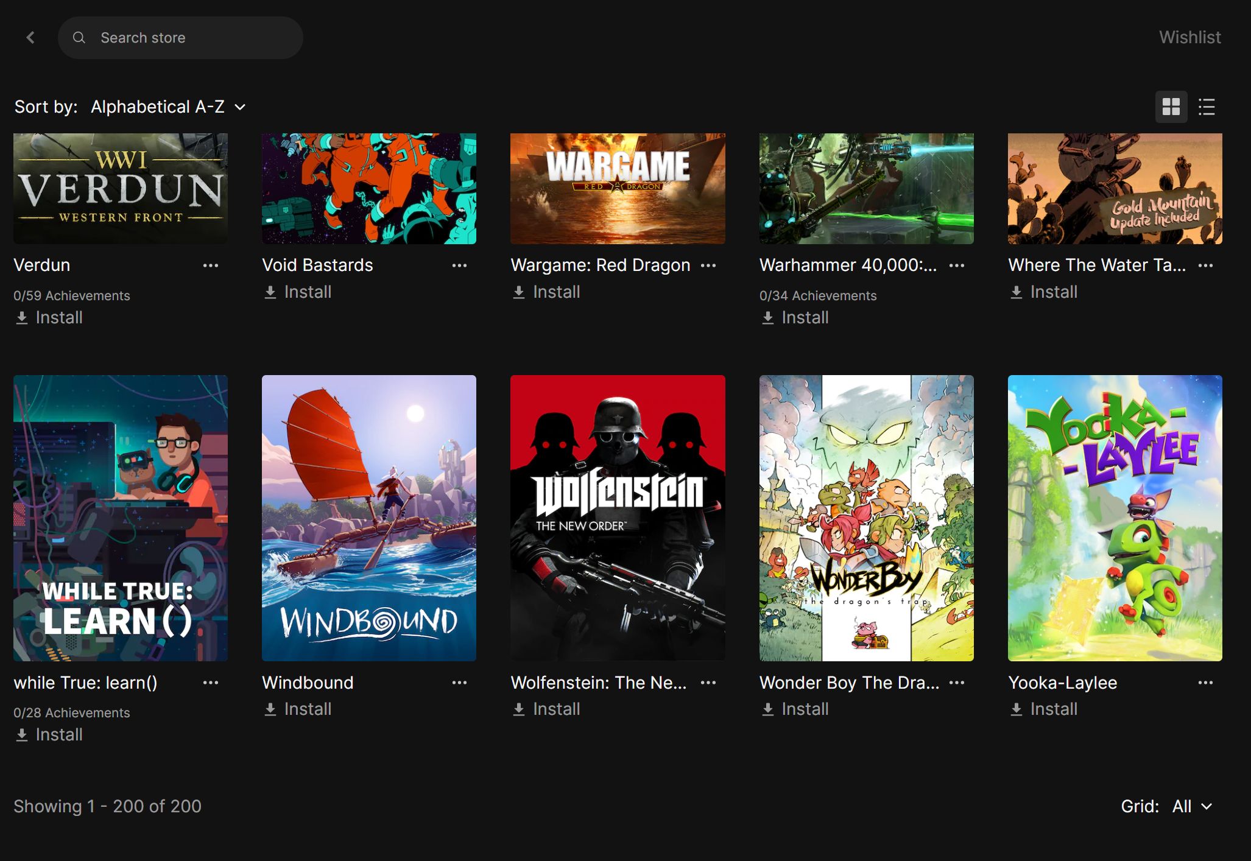Expand the Sort by Alphabetical A-Z dropdown
Image resolution: width=1251 pixels, height=861 pixels.
pyautogui.click(x=168, y=107)
